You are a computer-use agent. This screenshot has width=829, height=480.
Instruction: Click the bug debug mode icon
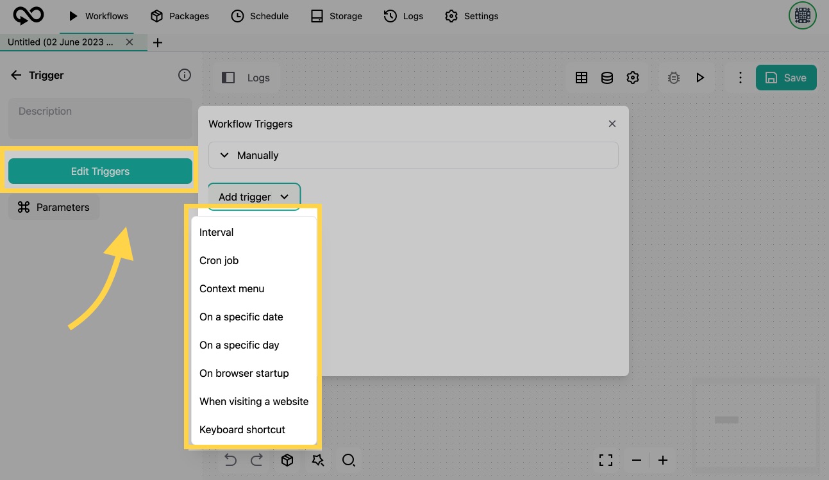click(x=673, y=78)
